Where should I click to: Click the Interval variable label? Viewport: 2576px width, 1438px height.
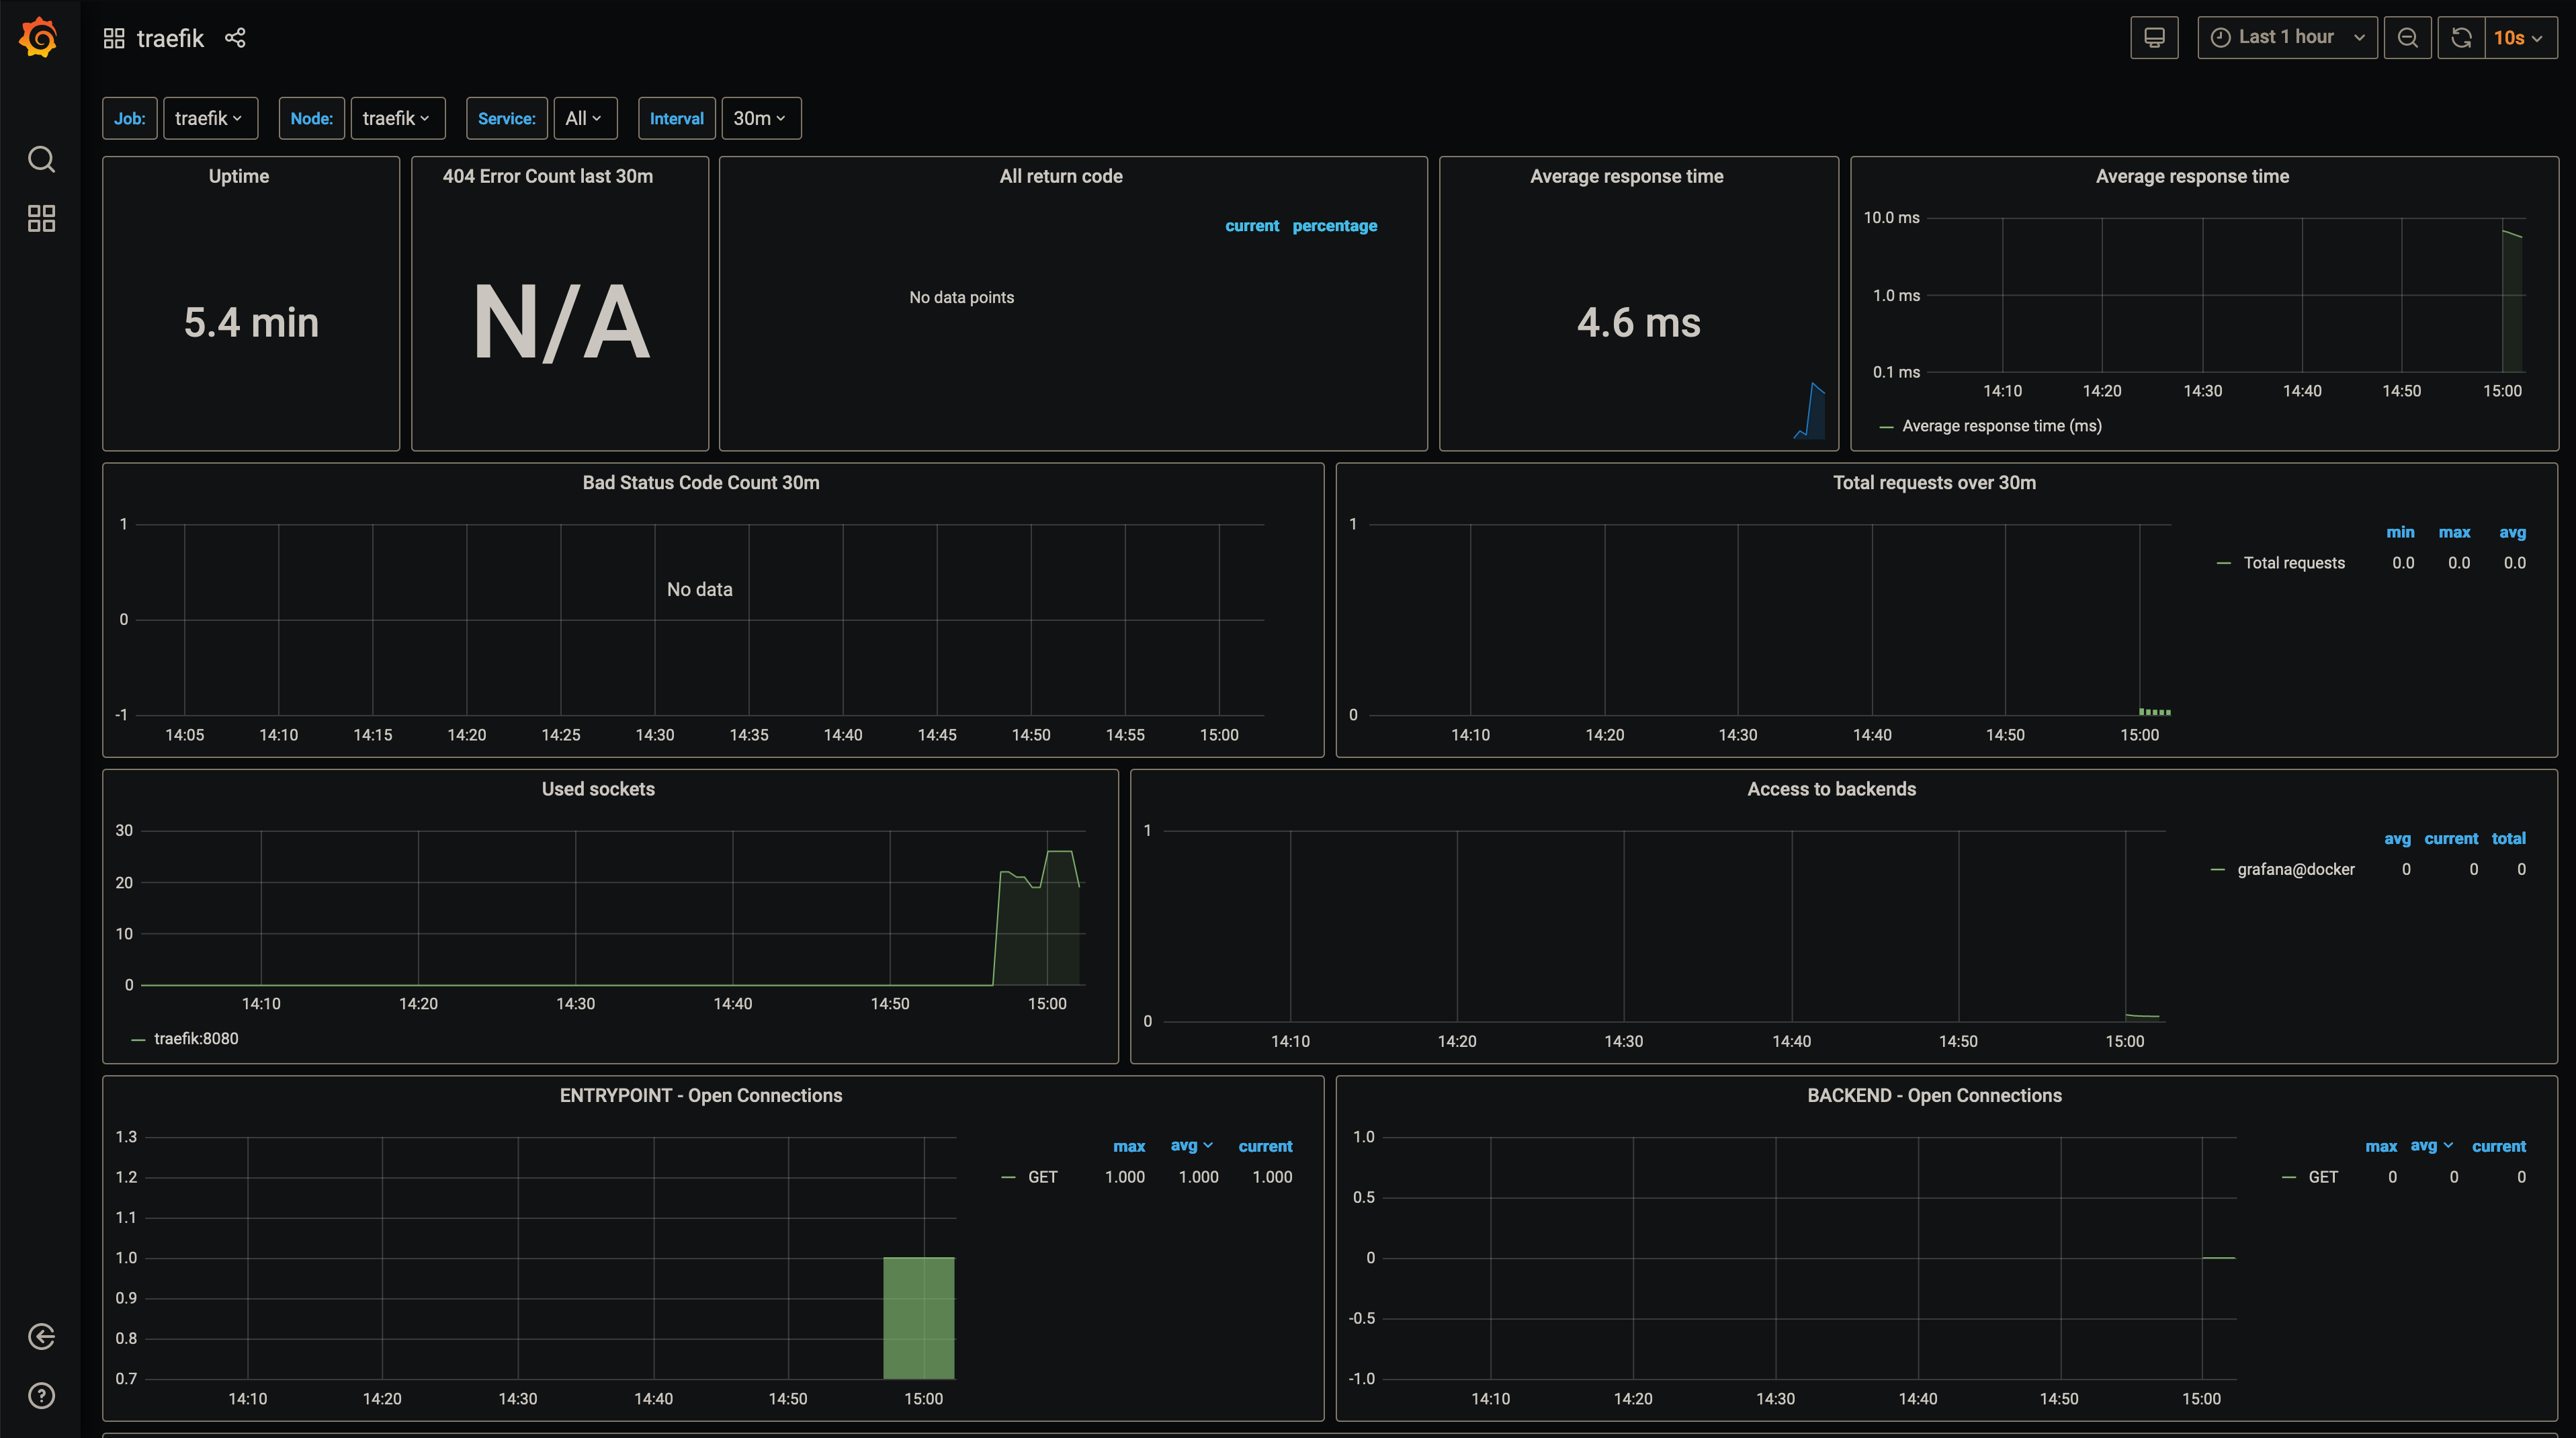click(677, 118)
